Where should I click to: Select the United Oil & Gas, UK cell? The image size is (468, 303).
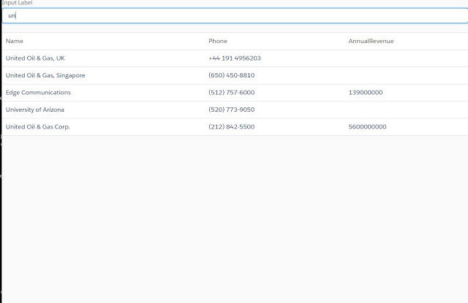35,58
